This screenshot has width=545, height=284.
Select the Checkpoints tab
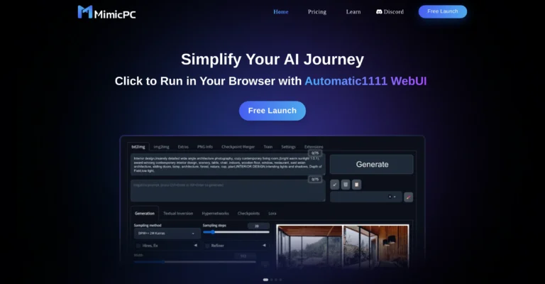(248, 213)
